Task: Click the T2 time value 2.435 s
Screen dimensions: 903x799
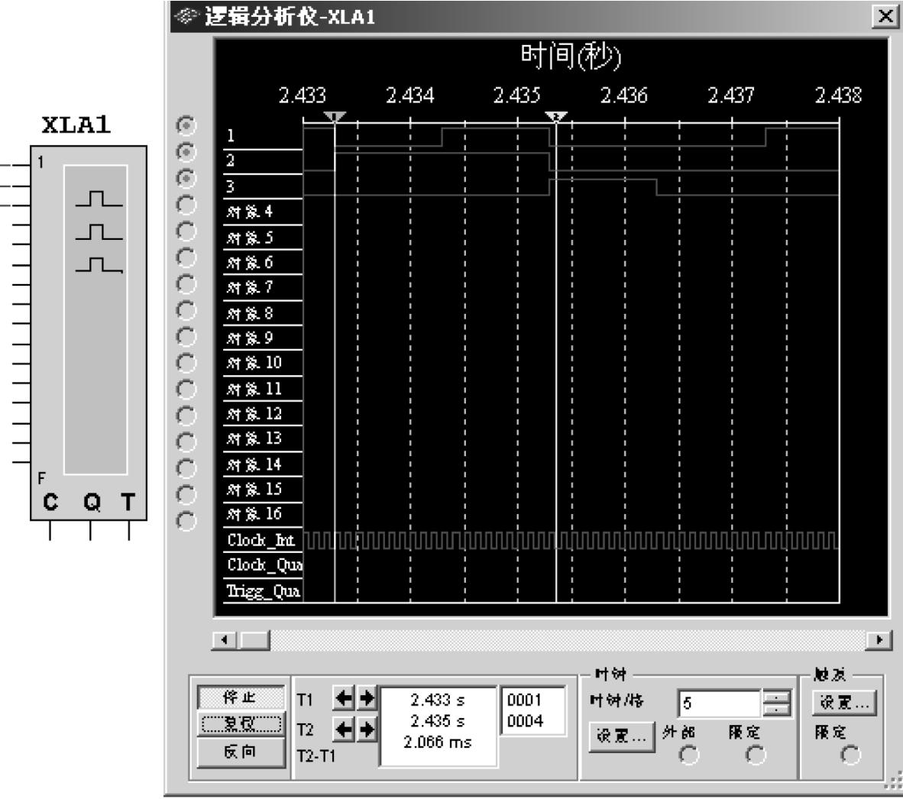Action: tap(437, 721)
